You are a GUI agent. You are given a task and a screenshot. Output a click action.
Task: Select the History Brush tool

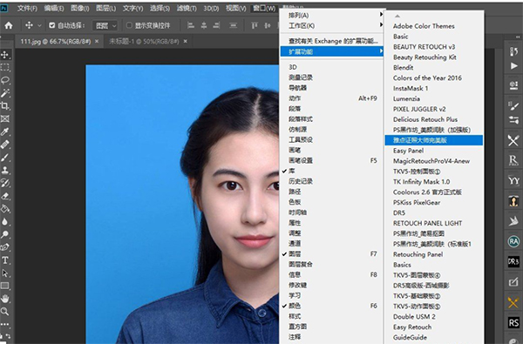5,183
